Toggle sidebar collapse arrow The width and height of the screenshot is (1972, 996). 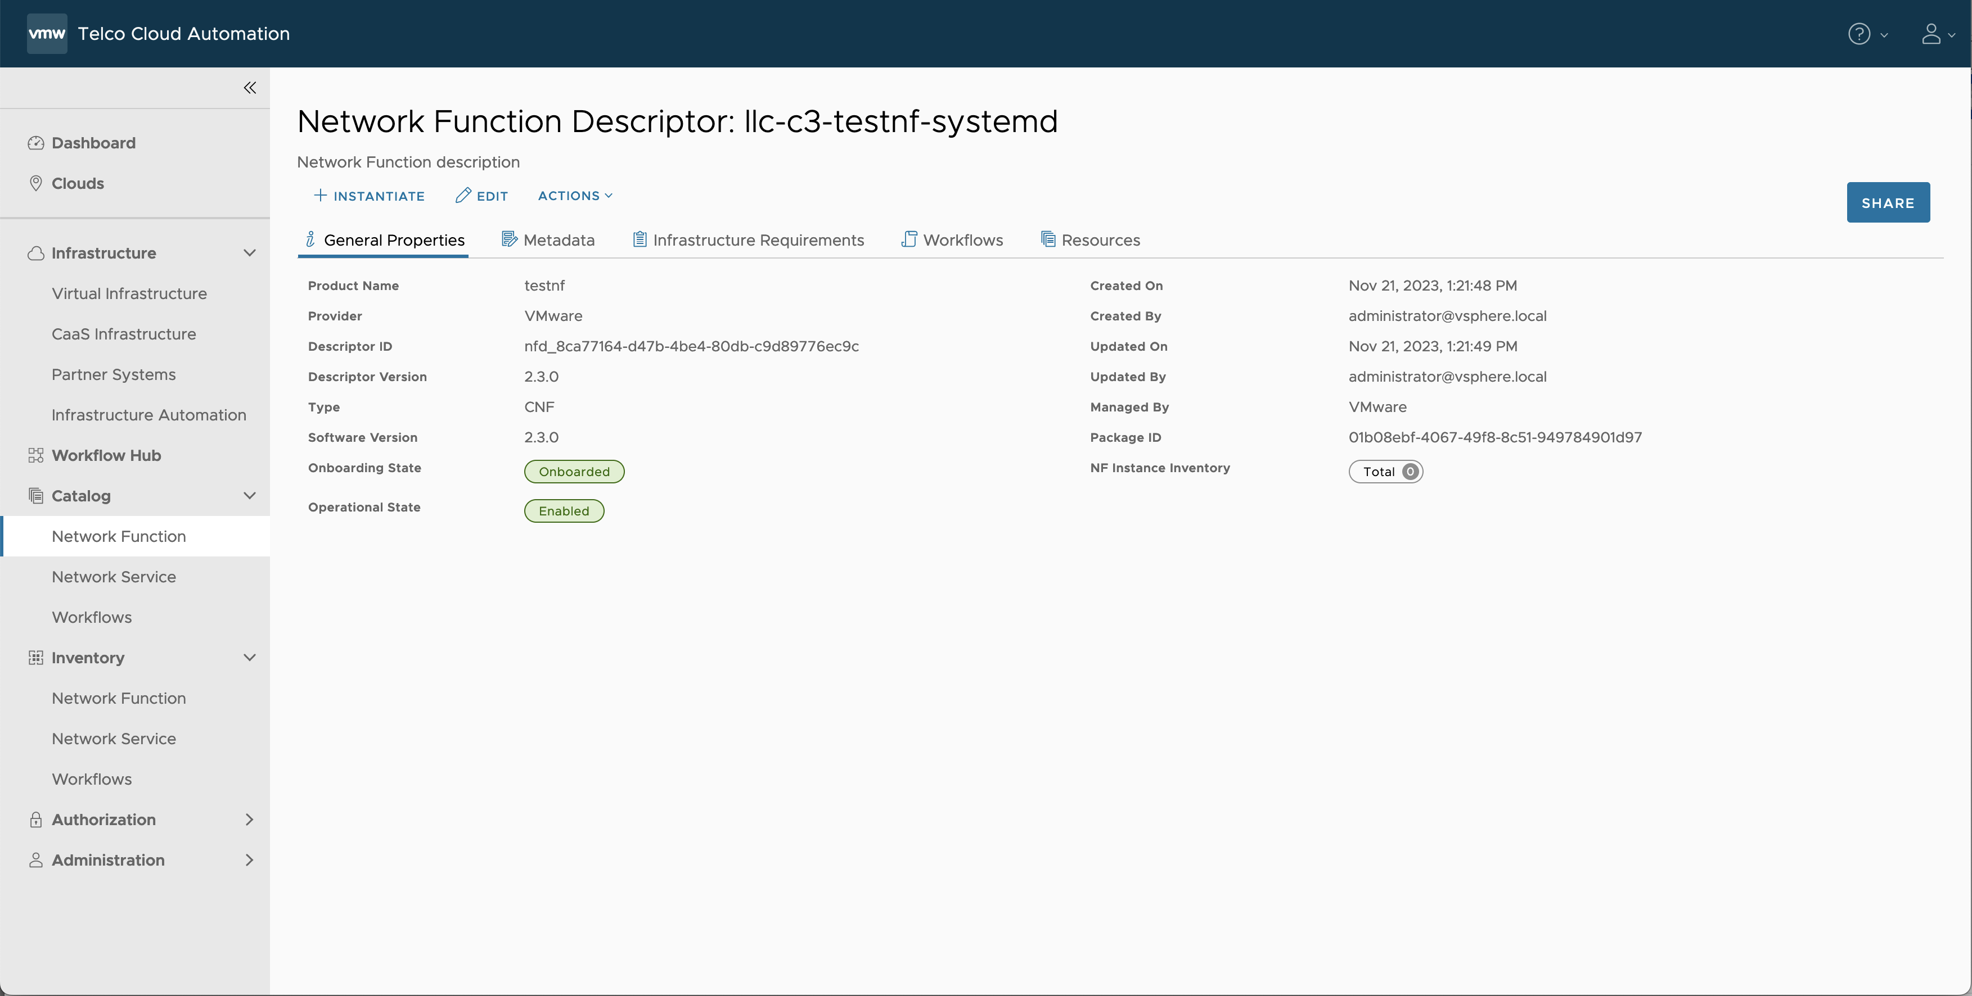[249, 88]
